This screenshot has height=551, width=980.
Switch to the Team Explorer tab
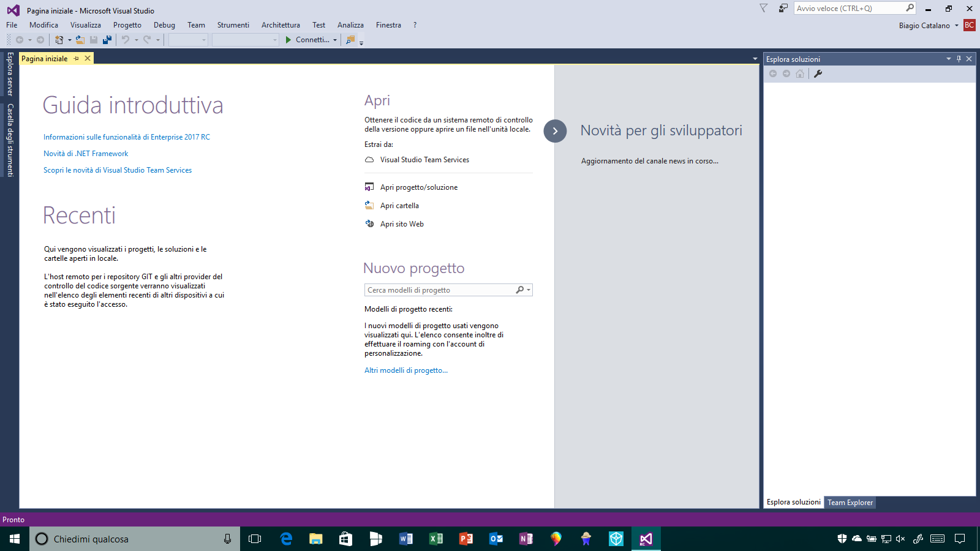pos(850,503)
